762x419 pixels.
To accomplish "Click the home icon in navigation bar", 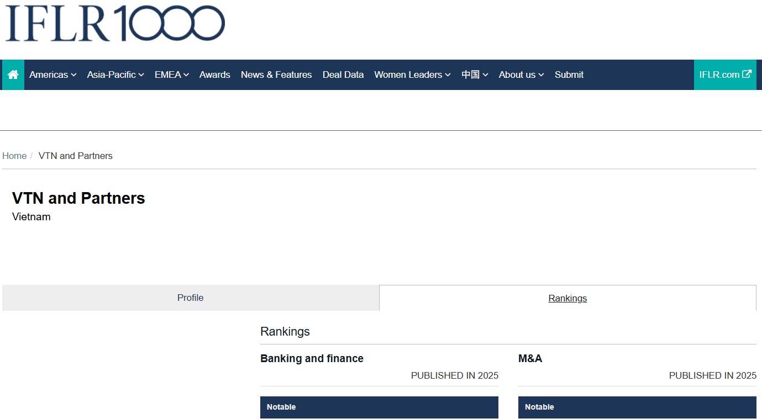I will point(13,75).
